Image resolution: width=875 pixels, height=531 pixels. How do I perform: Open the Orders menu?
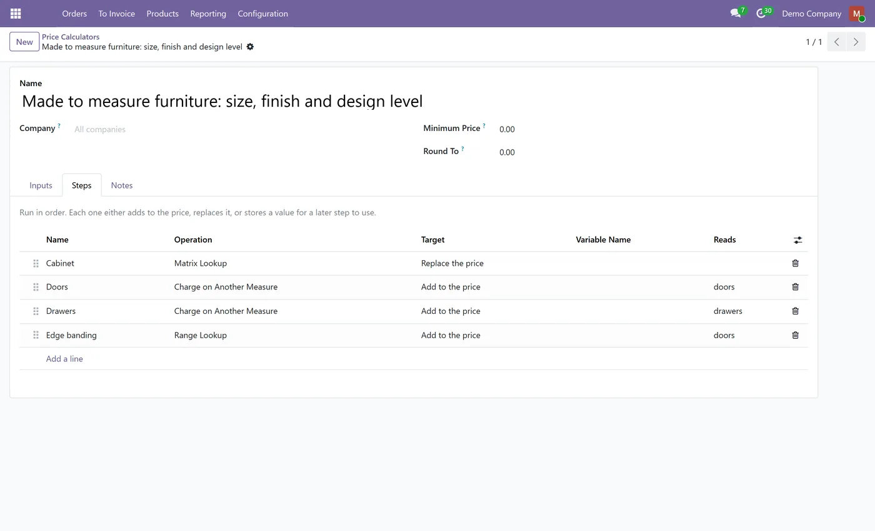click(74, 13)
